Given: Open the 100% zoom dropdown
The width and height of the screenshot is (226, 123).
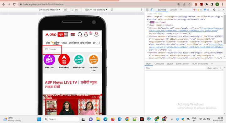Looking at the screenshot, I should click(88, 10).
